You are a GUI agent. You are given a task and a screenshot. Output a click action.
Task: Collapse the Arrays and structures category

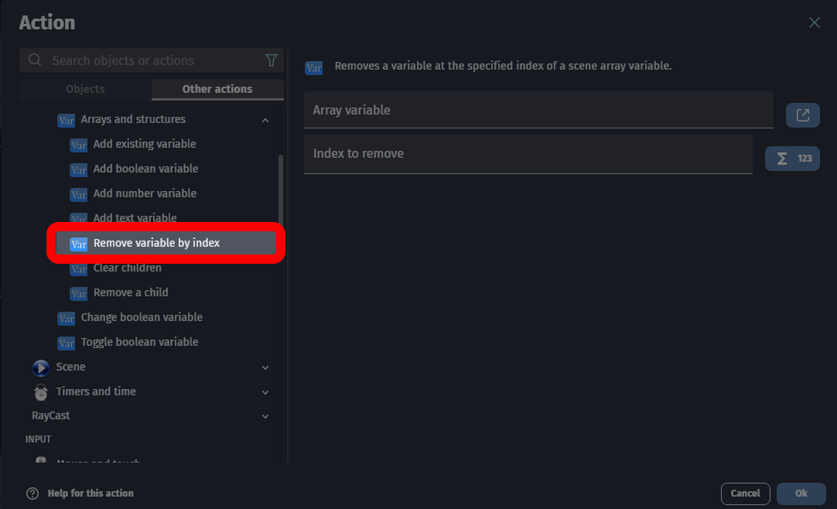coord(265,119)
